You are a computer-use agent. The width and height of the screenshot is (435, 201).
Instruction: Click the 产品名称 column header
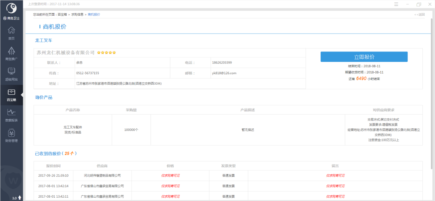73,110
